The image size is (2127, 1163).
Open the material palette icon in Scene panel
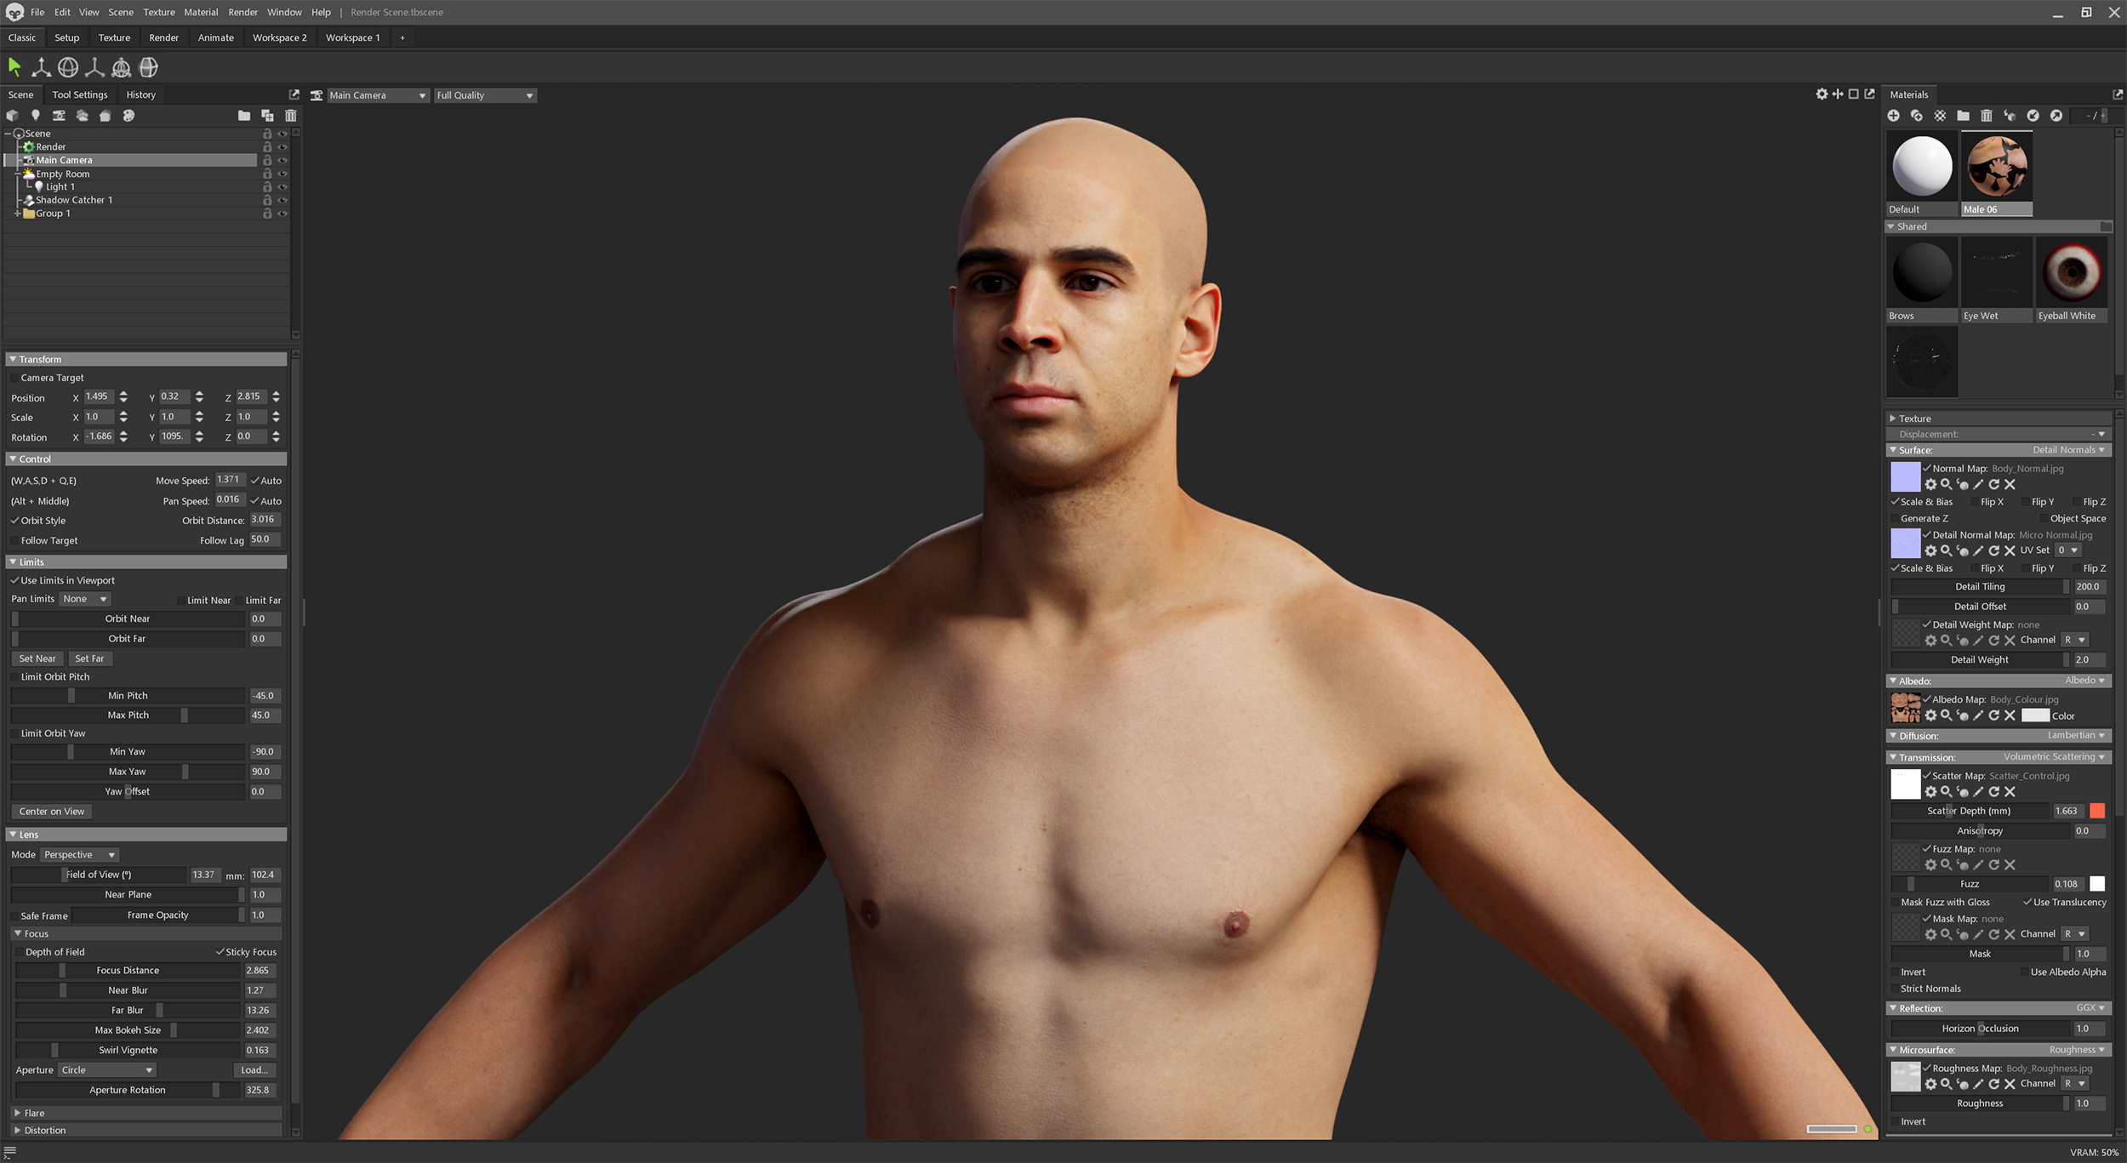click(x=128, y=116)
